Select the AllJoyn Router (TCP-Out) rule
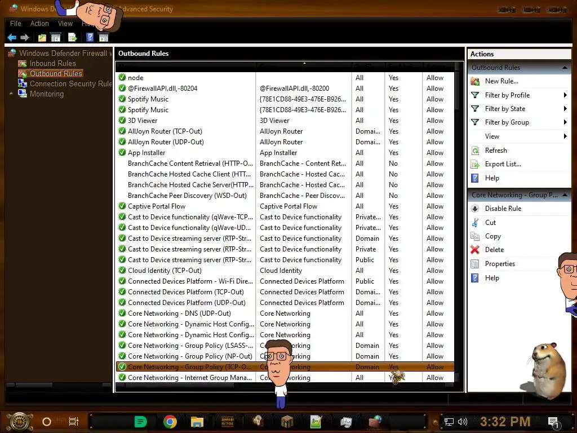 pos(285,131)
